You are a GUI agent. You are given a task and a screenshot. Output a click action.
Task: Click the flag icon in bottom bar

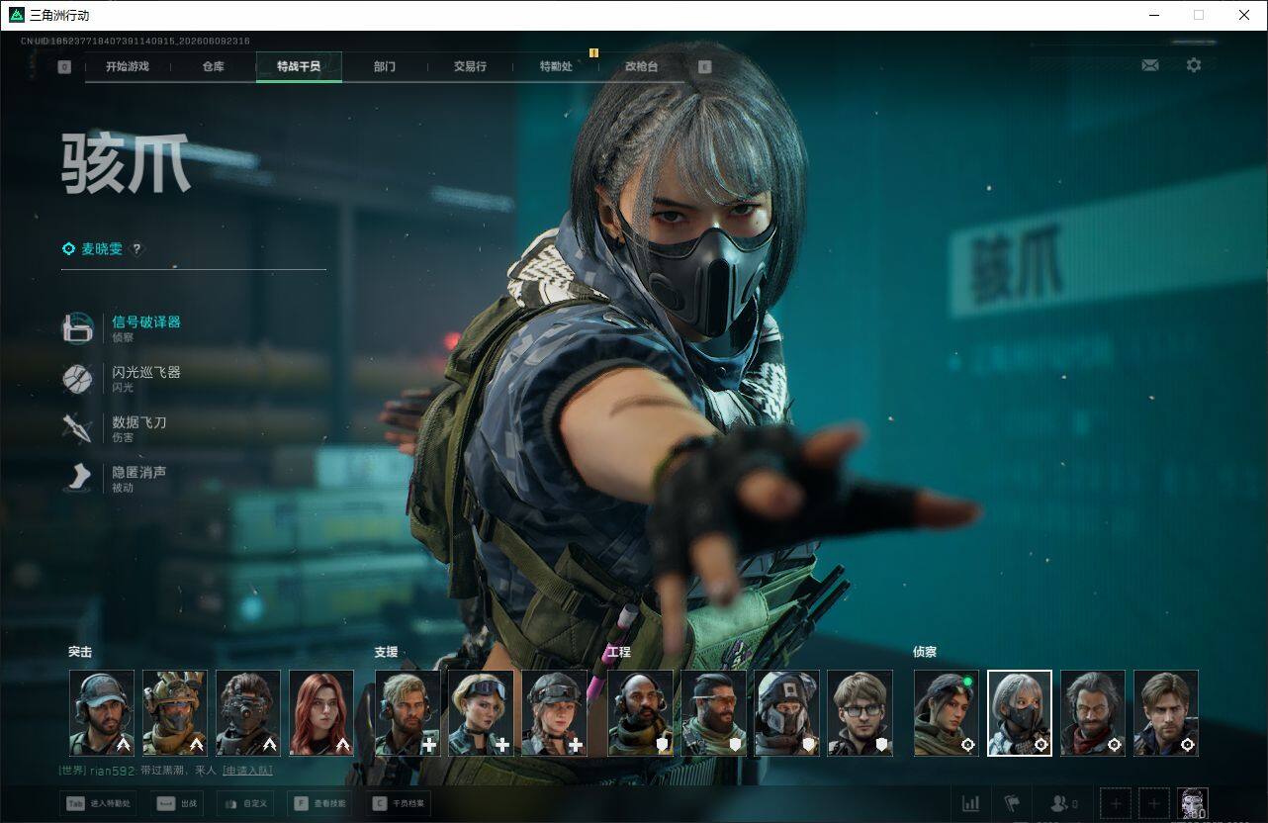1012,804
